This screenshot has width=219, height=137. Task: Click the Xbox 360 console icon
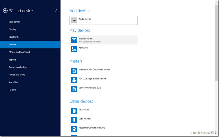[74, 49]
